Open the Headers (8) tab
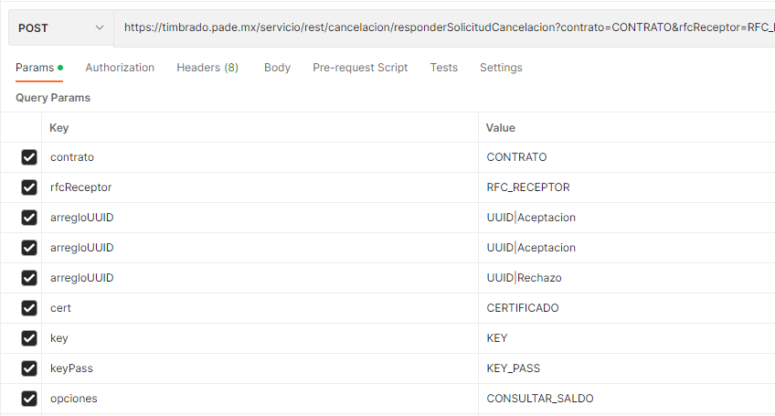 pyautogui.click(x=207, y=68)
